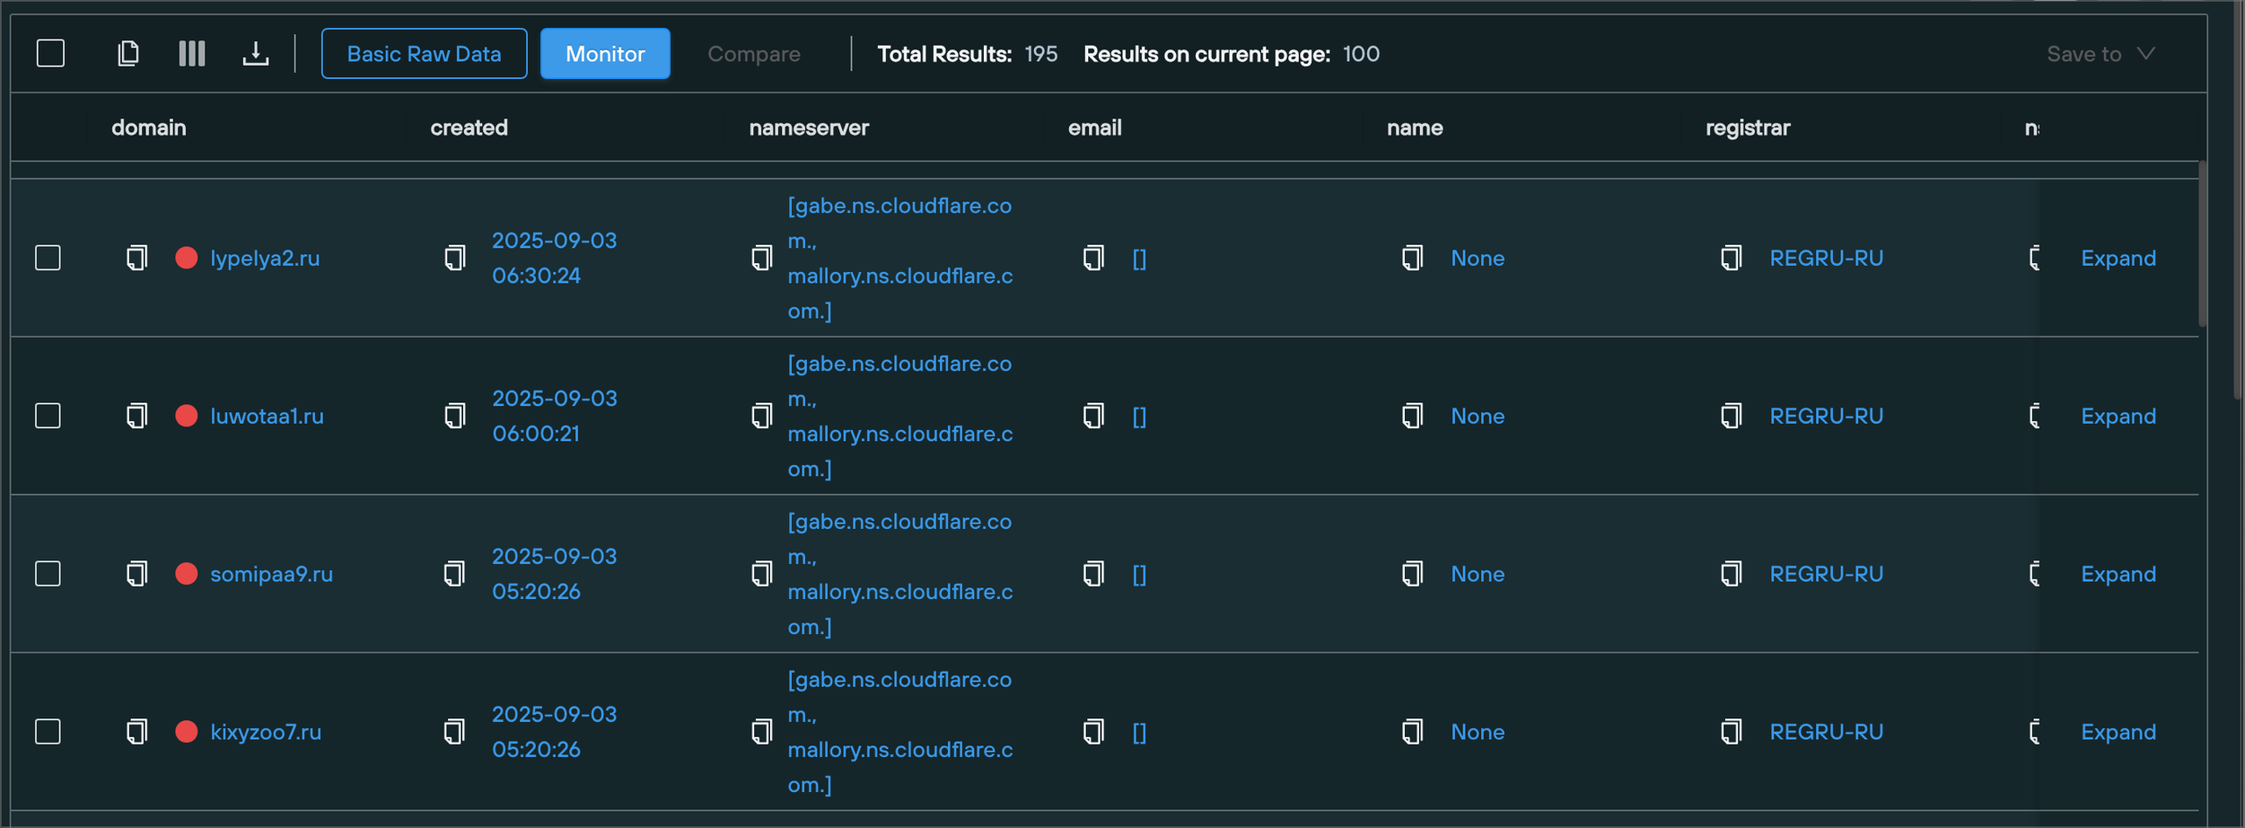Screen dimensions: 2245x828
Task: Copy created date 2025-09-03 06:30:24
Action: tap(455, 258)
